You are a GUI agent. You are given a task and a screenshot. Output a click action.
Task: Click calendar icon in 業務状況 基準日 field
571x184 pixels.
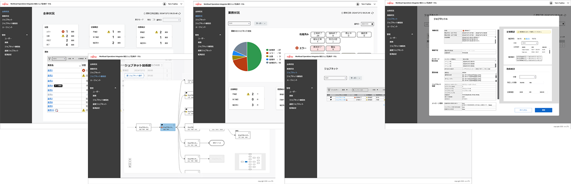pyautogui.click(x=373, y=24)
